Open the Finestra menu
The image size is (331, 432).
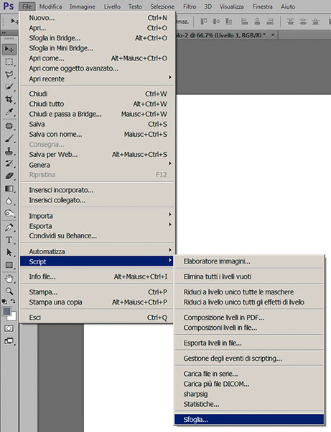pyautogui.click(x=262, y=6)
